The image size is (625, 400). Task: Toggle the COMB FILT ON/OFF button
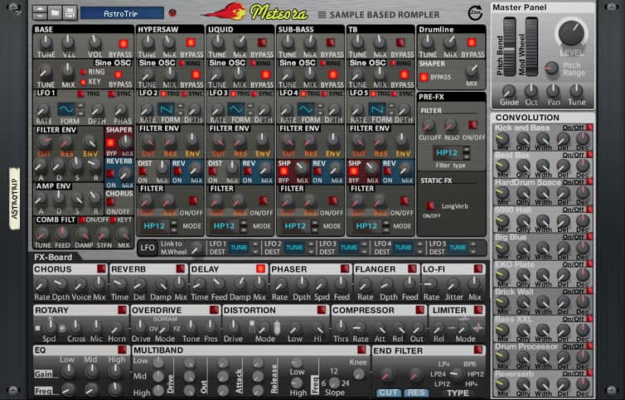pyautogui.click(x=82, y=220)
